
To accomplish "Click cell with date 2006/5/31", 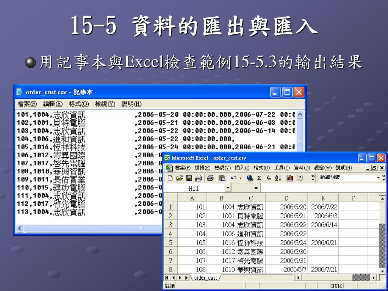I will 286,260.
